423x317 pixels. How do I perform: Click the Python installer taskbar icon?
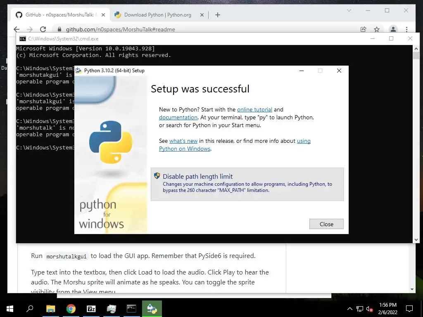[152, 309]
